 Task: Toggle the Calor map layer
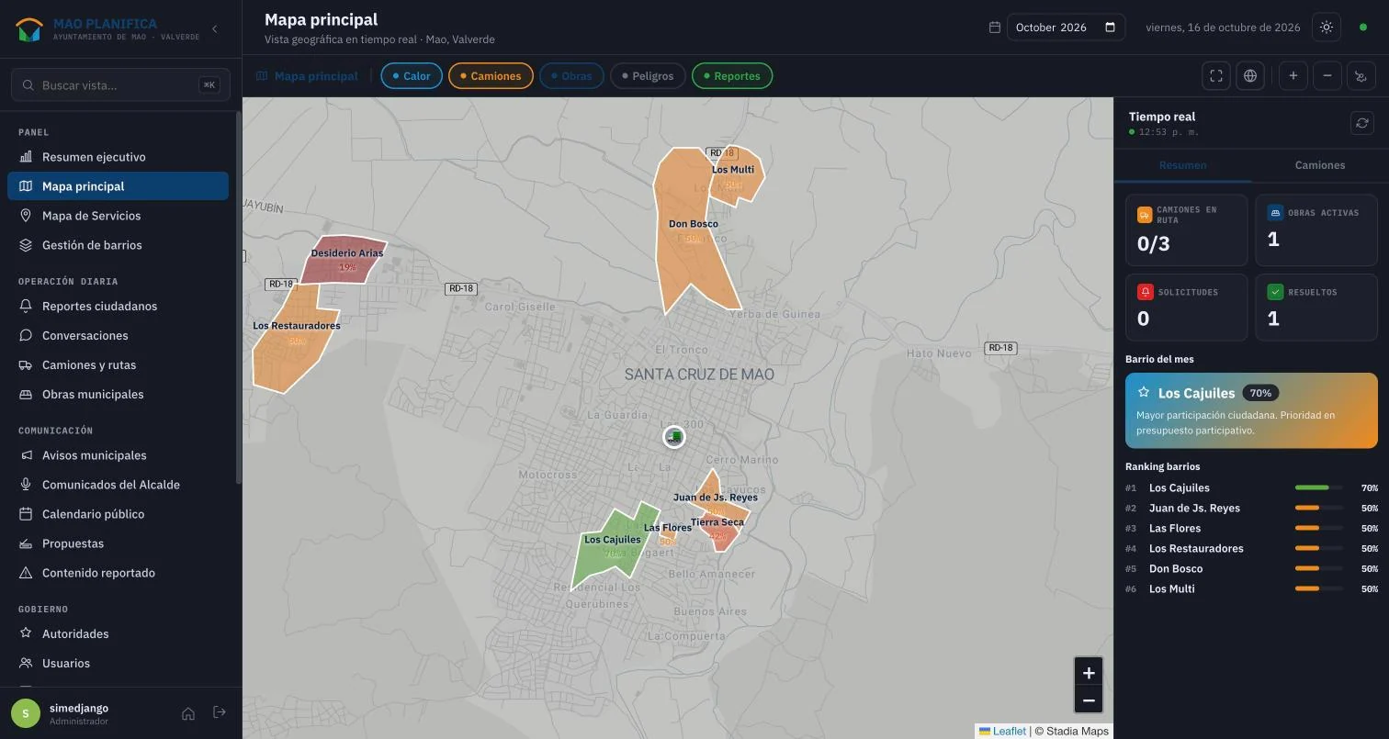click(412, 76)
